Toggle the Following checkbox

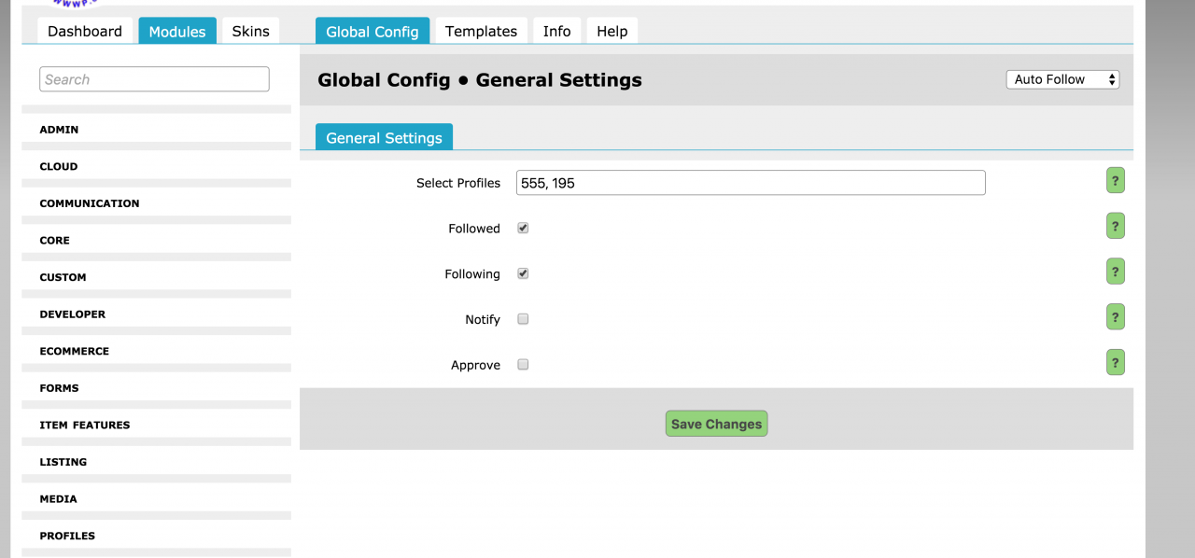[x=523, y=273]
